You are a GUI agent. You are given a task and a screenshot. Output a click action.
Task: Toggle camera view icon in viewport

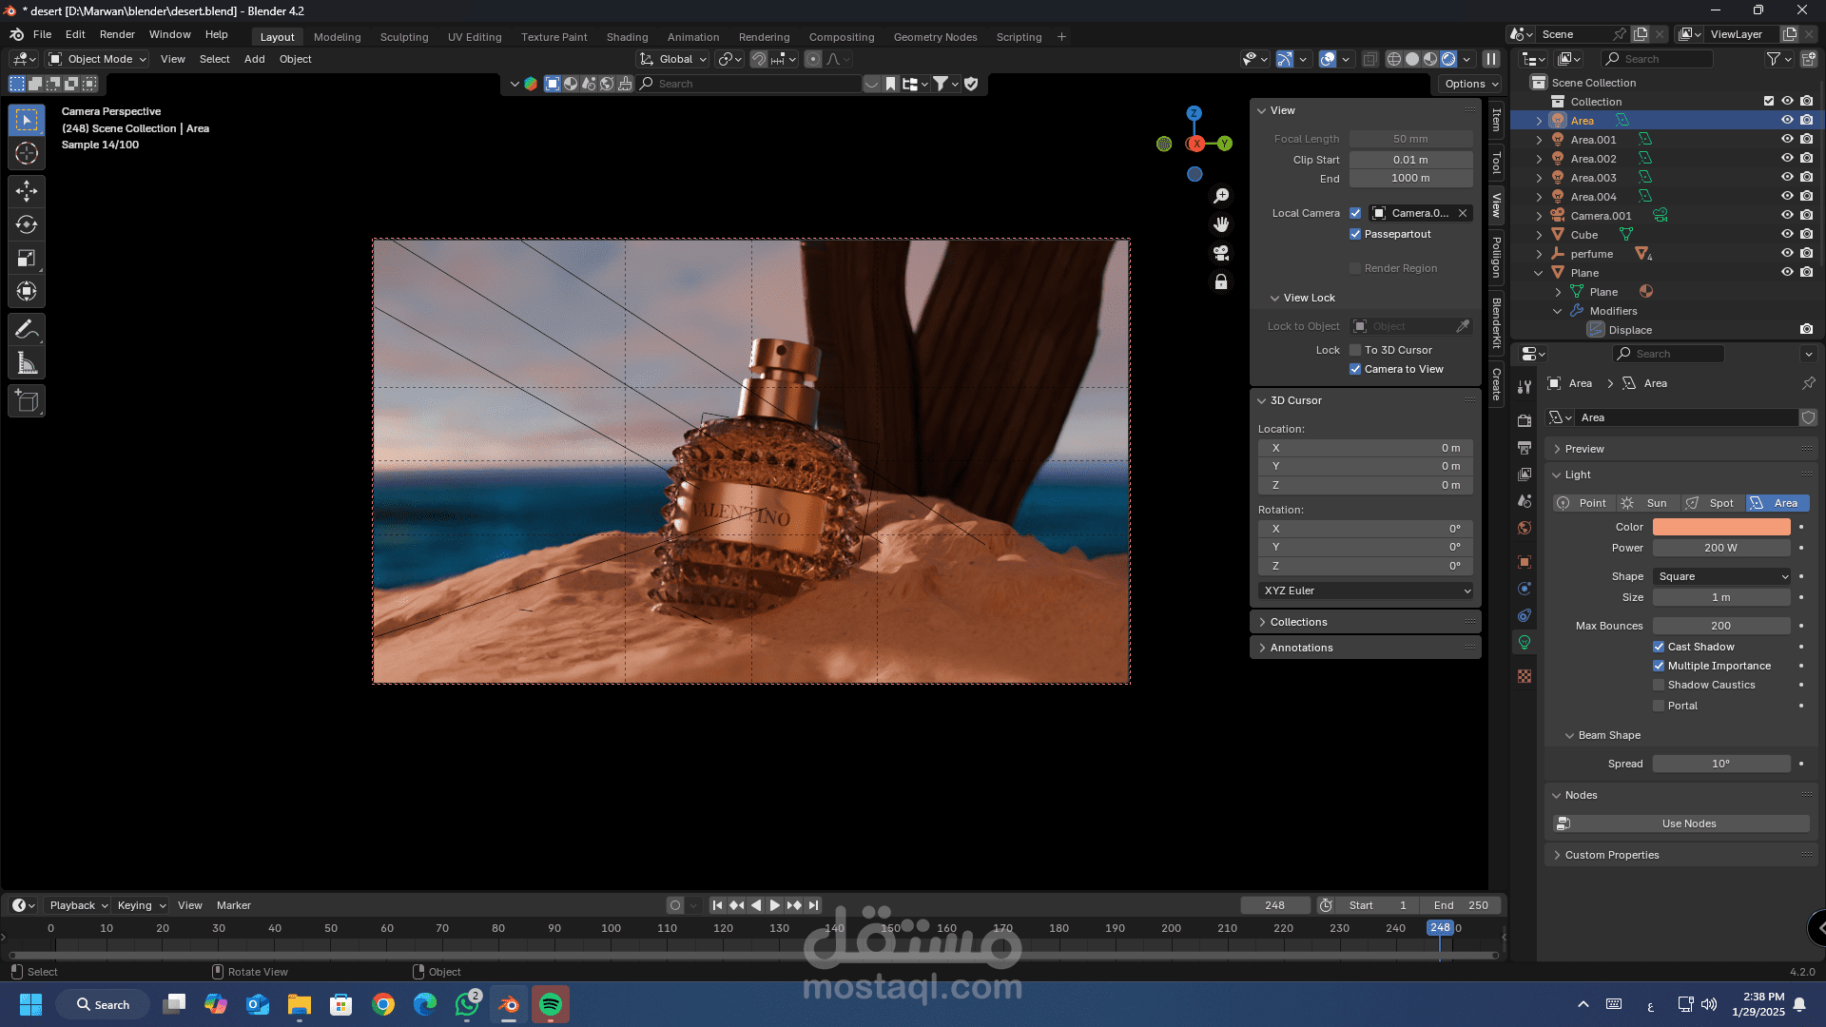(x=1221, y=253)
